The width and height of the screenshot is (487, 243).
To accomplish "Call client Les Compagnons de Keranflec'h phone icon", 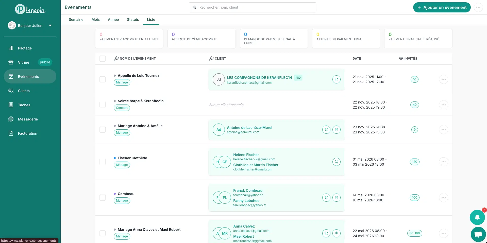I will coord(337,79).
